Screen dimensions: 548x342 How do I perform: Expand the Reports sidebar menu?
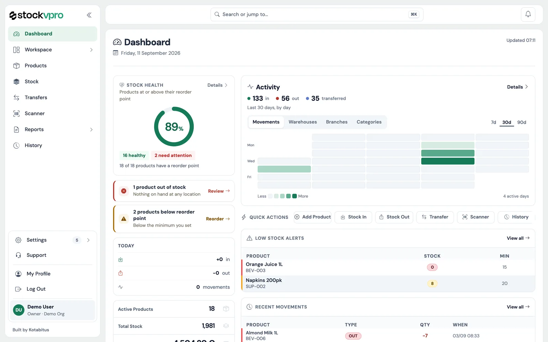[52, 130]
